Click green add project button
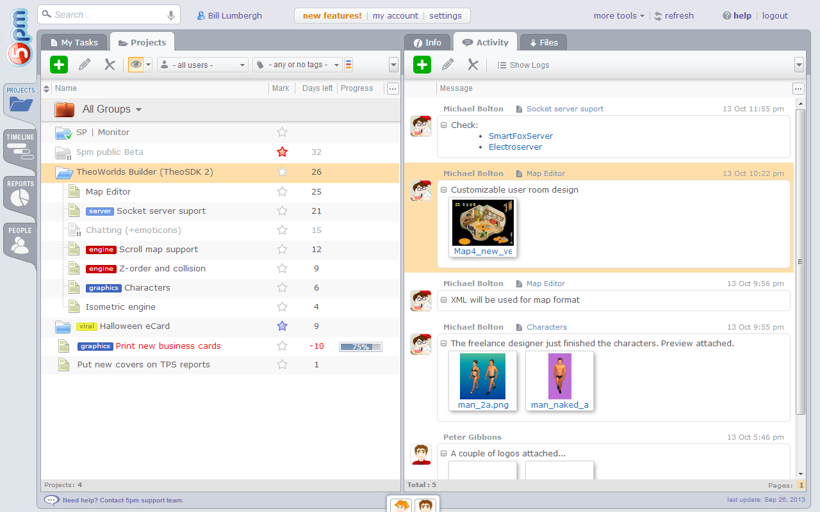Image resolution: width=820 pixels, height=512 pixels. coord(59,65)
